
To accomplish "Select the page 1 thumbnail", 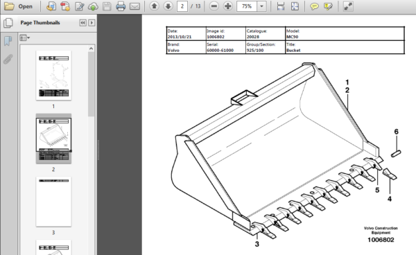I will click(53, 76).
